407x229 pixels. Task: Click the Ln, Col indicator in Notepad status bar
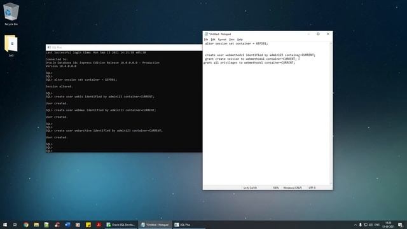(x=250, y=188)
